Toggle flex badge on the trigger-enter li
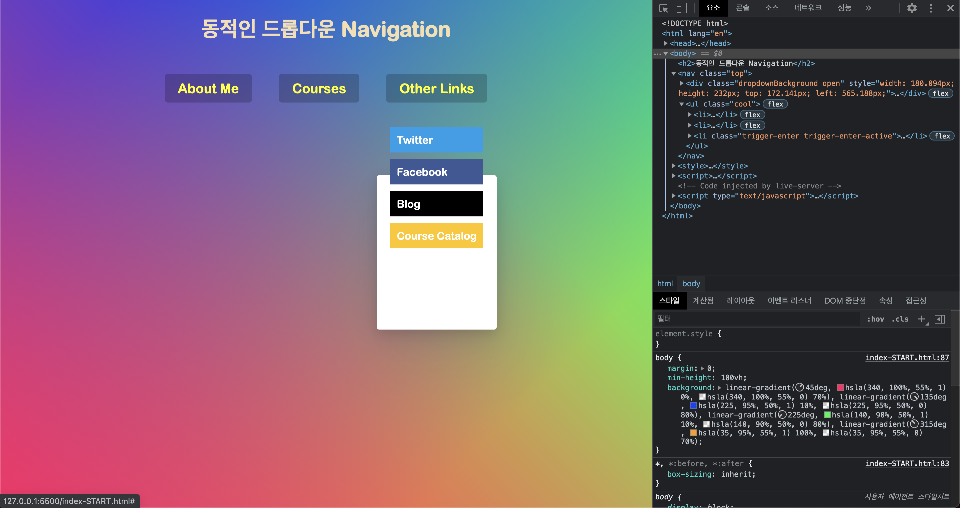The width and height of the screenshot is (960, 508). coord(942,136)
